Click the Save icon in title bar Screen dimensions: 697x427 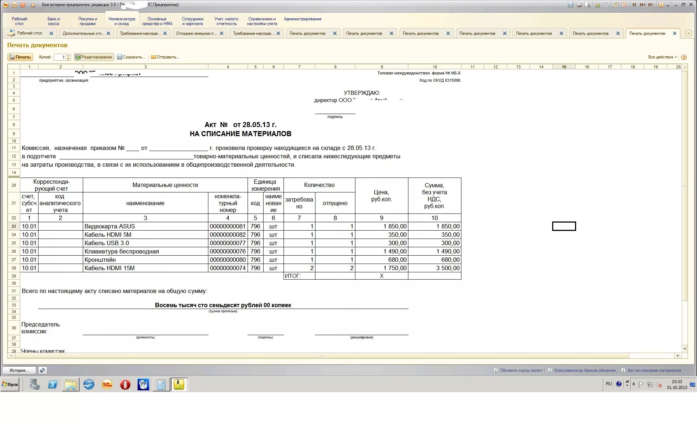[570, 5]
